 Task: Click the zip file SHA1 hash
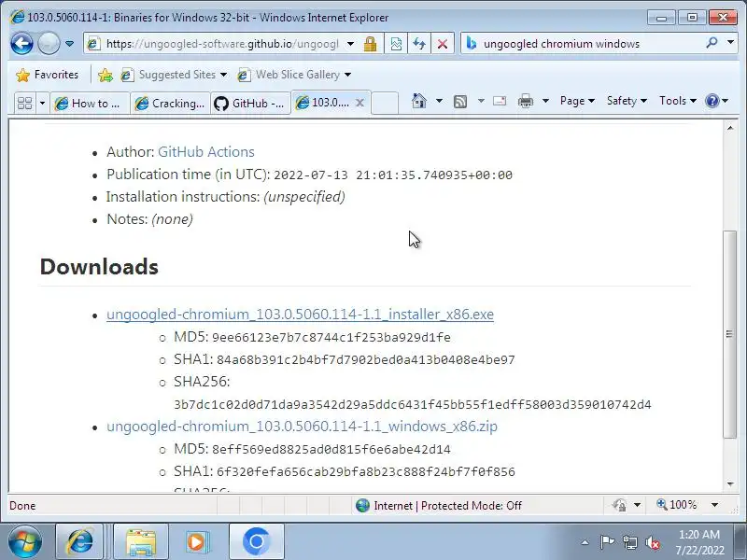(366, 472)
